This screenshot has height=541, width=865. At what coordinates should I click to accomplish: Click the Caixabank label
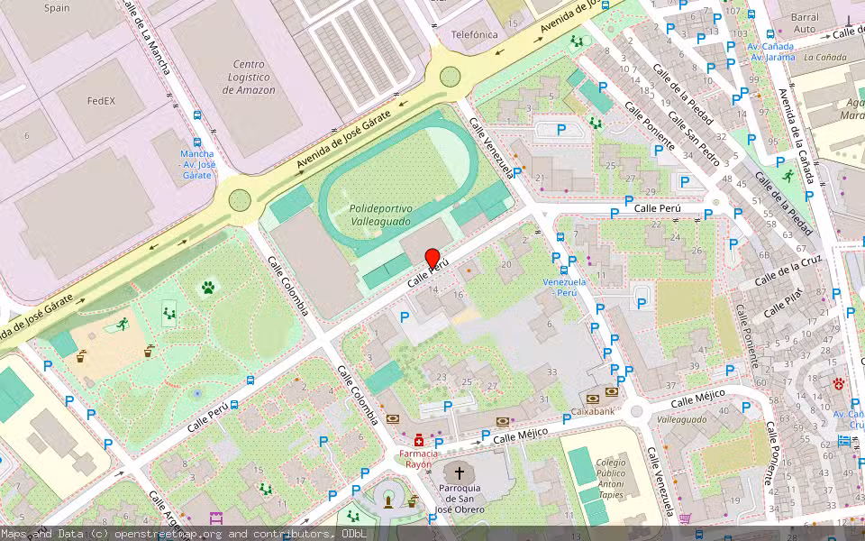(x=593, y=411)
